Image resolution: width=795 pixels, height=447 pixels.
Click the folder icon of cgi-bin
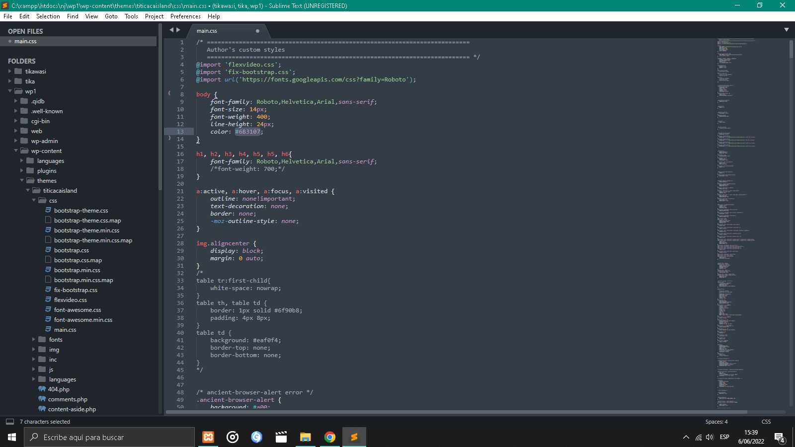[24, 121]
